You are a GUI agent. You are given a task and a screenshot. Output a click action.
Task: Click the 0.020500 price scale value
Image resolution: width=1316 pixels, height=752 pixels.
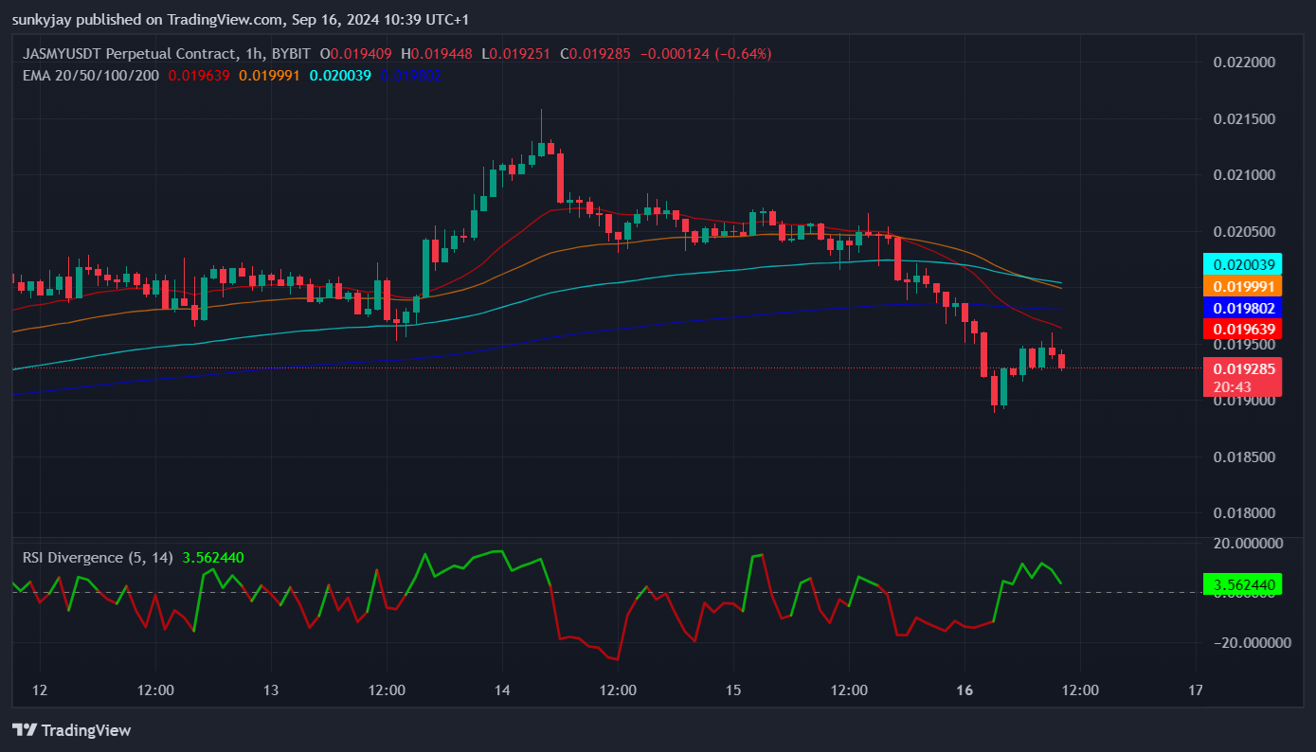point(1245,231)
